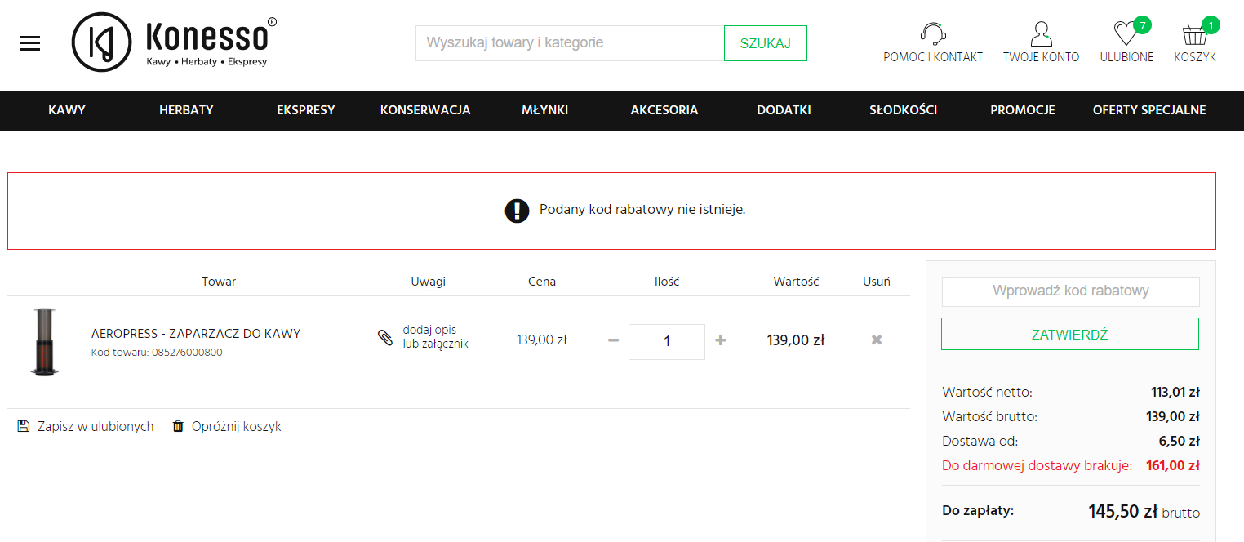The height and width of the screenshot is (542, 1244).
Task: Click the 161,00 zł free delivery amount
Action: (1173, 466)
